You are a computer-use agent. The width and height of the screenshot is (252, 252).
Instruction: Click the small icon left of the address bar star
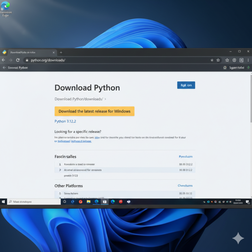click(212, 60)
